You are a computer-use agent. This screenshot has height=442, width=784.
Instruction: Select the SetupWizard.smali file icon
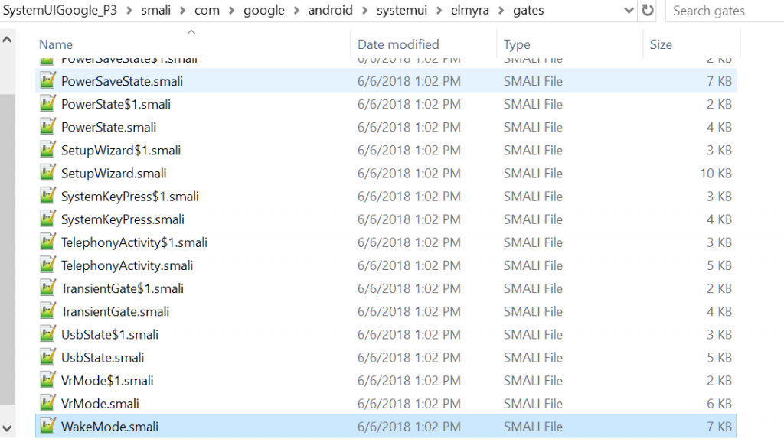(x=47, y=174)
